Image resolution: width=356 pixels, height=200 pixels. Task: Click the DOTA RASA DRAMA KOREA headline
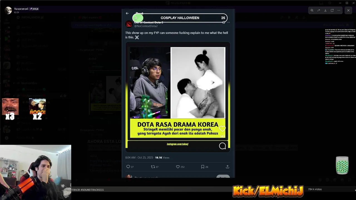tap(178, 124)
